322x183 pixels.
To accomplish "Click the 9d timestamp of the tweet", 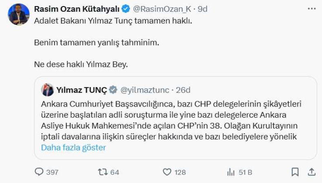I will coord(202,9).
